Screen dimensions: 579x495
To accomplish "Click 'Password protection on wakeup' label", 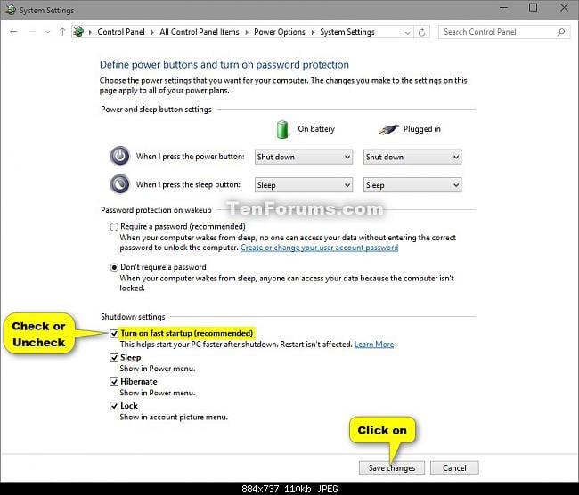I will tap(156, 210).
